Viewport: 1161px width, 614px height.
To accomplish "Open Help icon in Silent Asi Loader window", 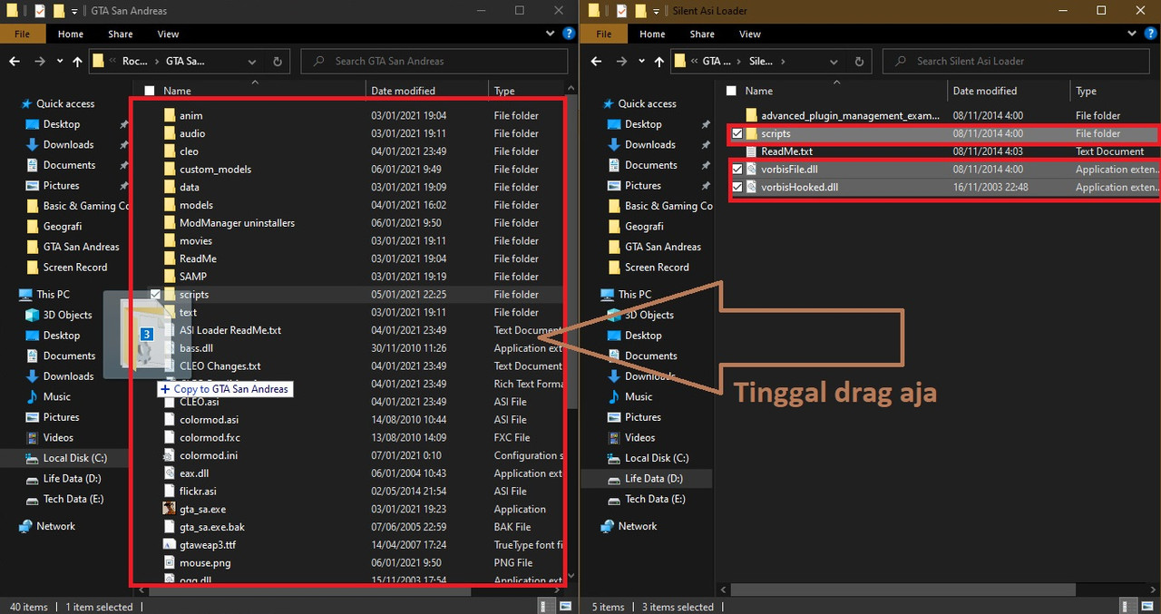I will pyautogui.click(x=1149, y=34).
